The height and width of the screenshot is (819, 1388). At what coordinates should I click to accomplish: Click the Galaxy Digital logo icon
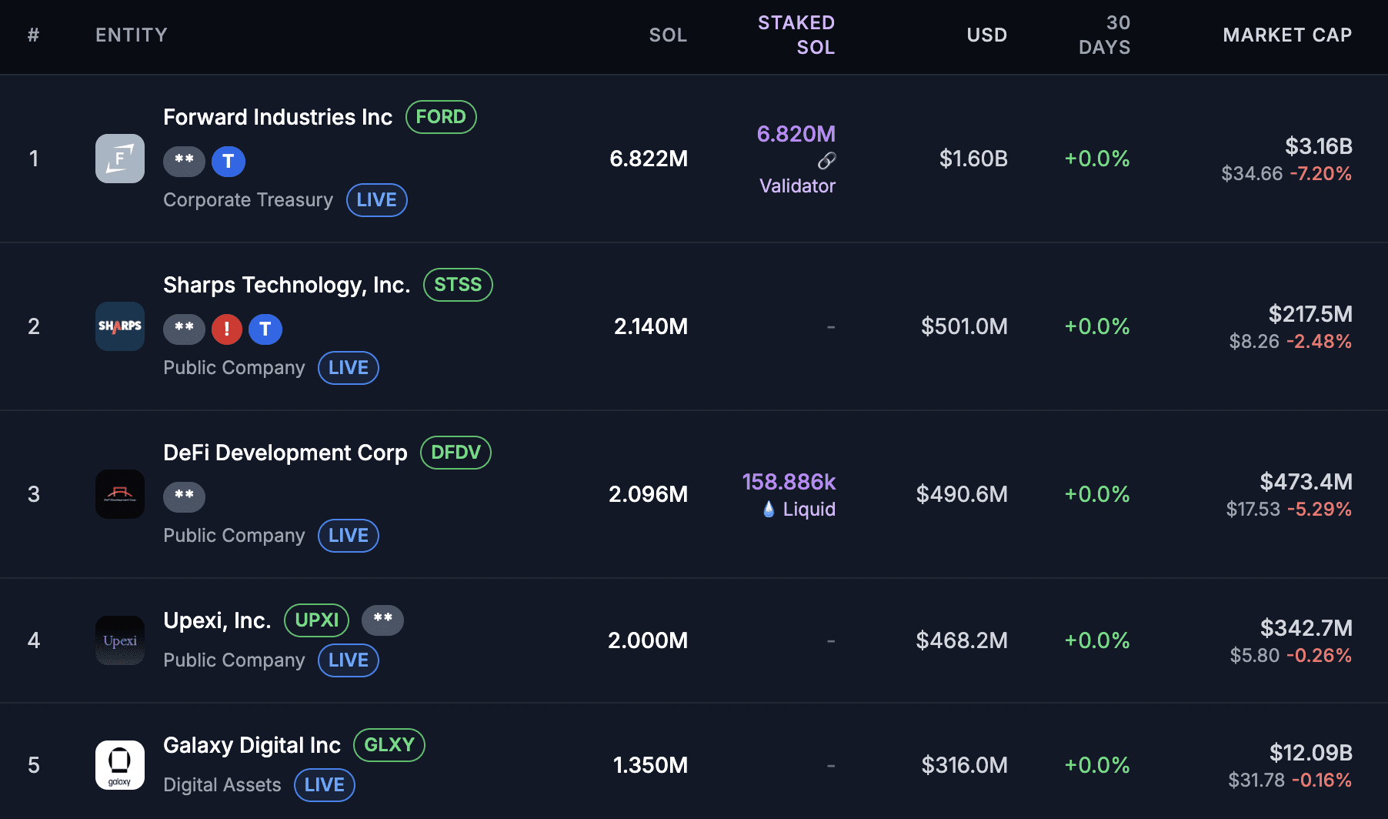tap(120, 765)
